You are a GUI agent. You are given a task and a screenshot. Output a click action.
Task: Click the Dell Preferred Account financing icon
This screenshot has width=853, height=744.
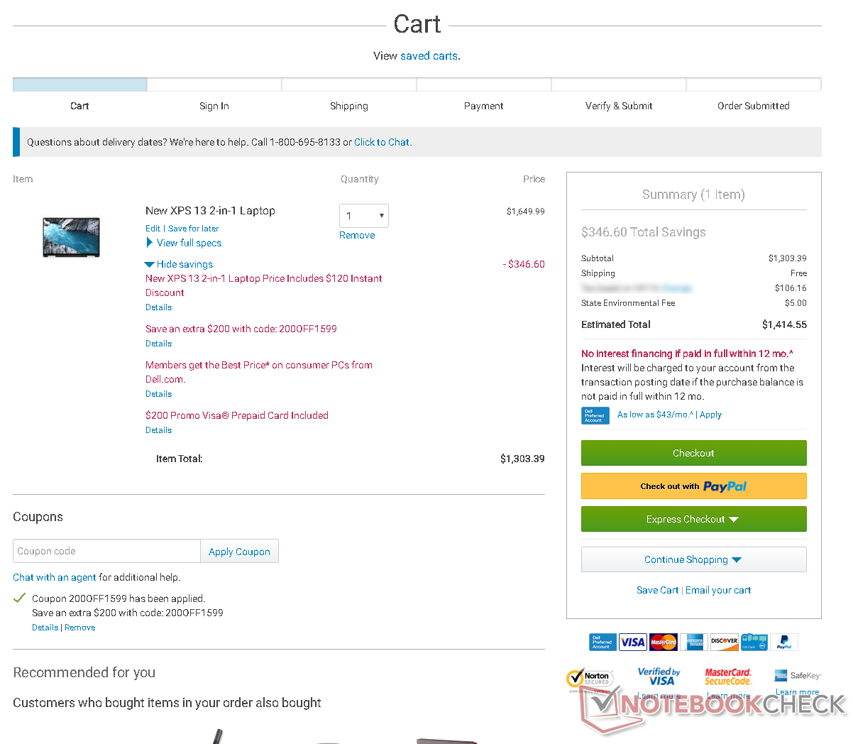(x=595, y=415)
